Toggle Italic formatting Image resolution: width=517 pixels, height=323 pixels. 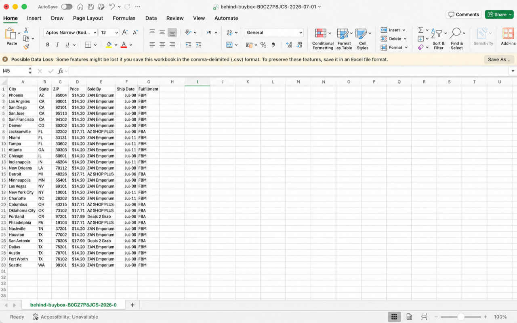click(57, 45)
